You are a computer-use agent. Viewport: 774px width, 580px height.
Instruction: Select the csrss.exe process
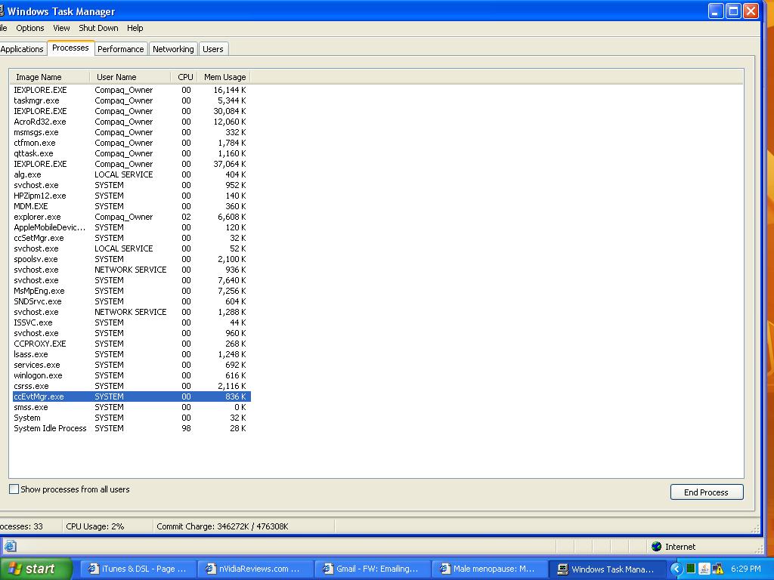point(132,386)
